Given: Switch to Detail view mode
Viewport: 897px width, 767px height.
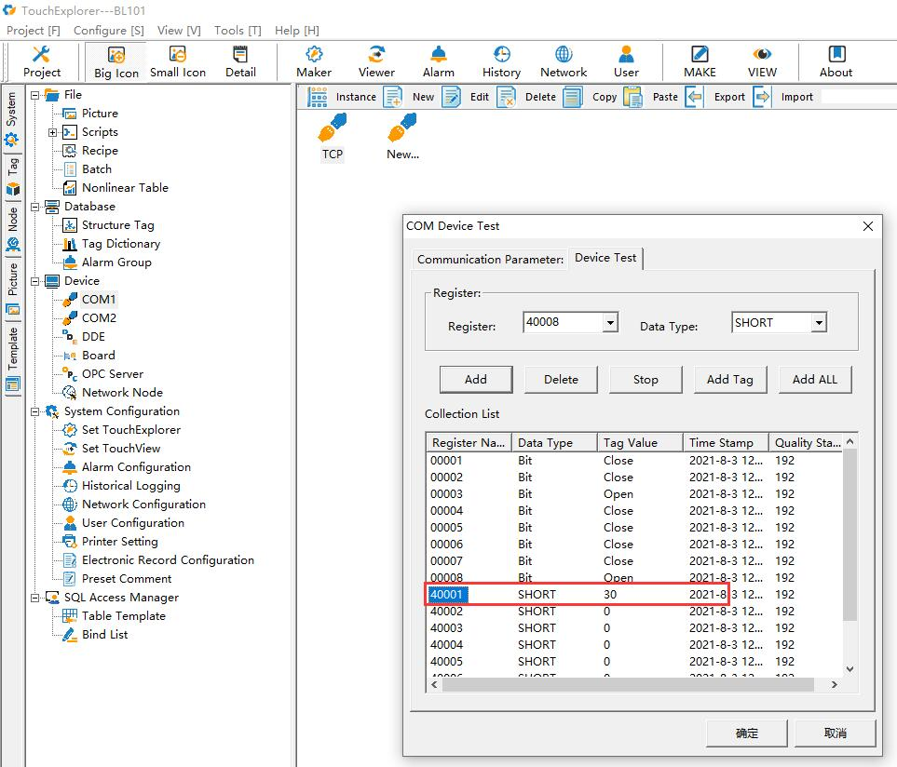Looking at the screenshot, I should pyautogui.click(x=240, y=61).
